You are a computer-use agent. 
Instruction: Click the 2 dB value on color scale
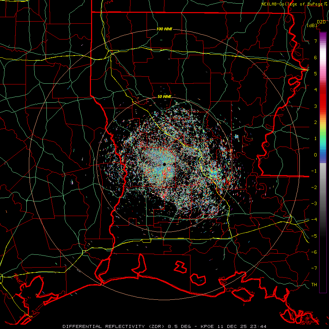tap(315, 122)
